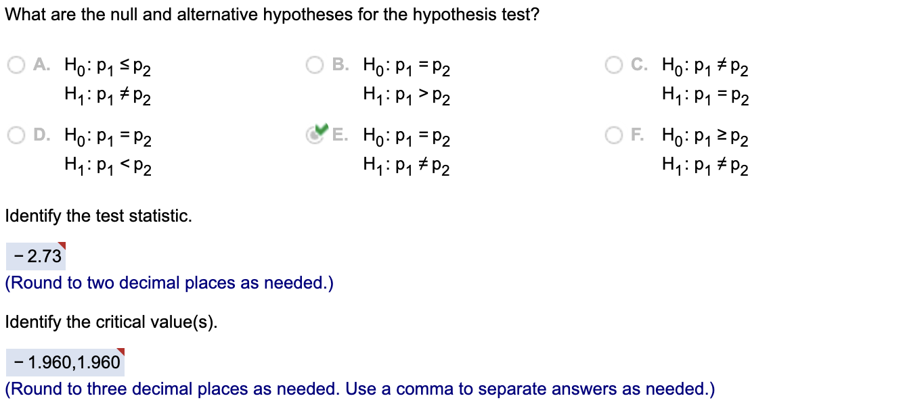The image size is (903, 417).
Task: Click the test statistic answer box showing -2.73
Action: [x=35, y=255]
